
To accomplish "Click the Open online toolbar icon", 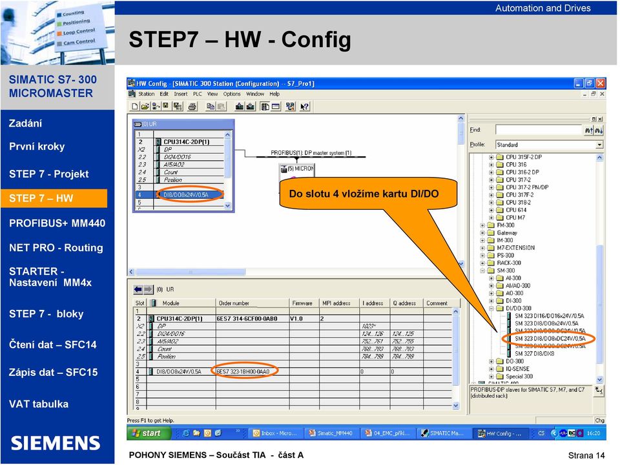I will click(x=156, y=107).
